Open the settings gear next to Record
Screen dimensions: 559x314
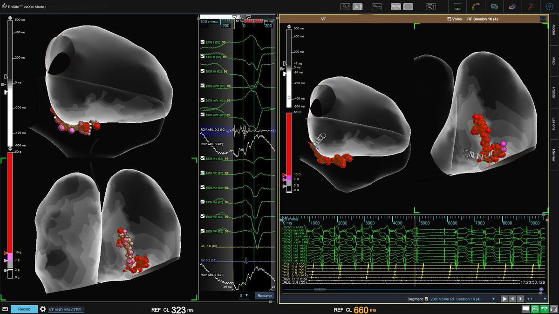pyautogui.click(x=42, y=309)
